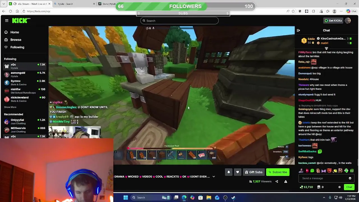Image resolution: width=359 pixels, height=202 pixels.
Task: Report the stream with the warning triangle icon
Action: 286,182
